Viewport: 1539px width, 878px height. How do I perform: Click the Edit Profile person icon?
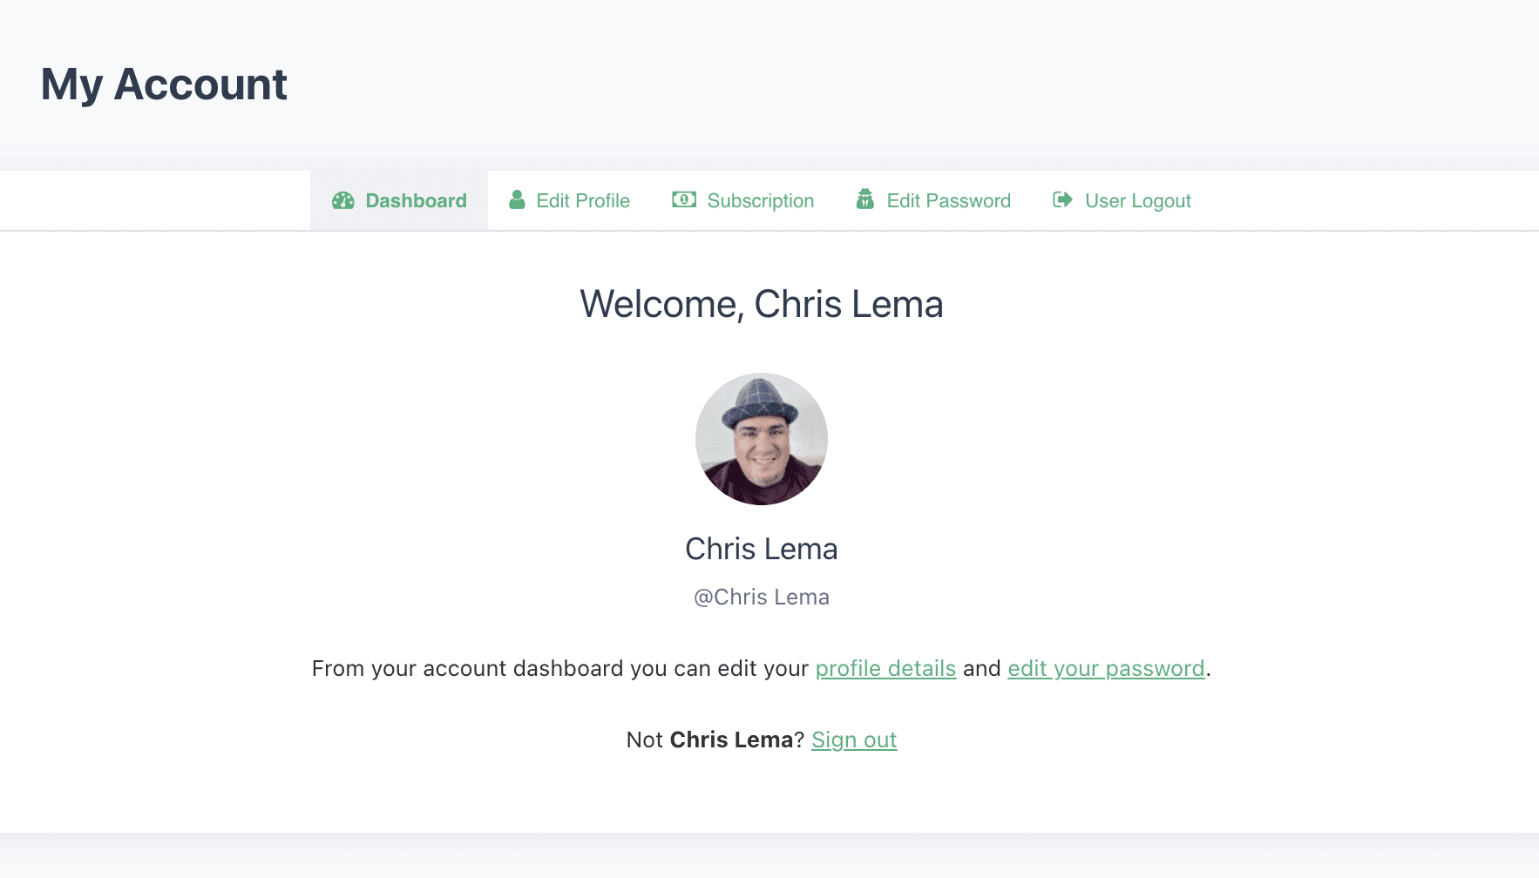516,199
